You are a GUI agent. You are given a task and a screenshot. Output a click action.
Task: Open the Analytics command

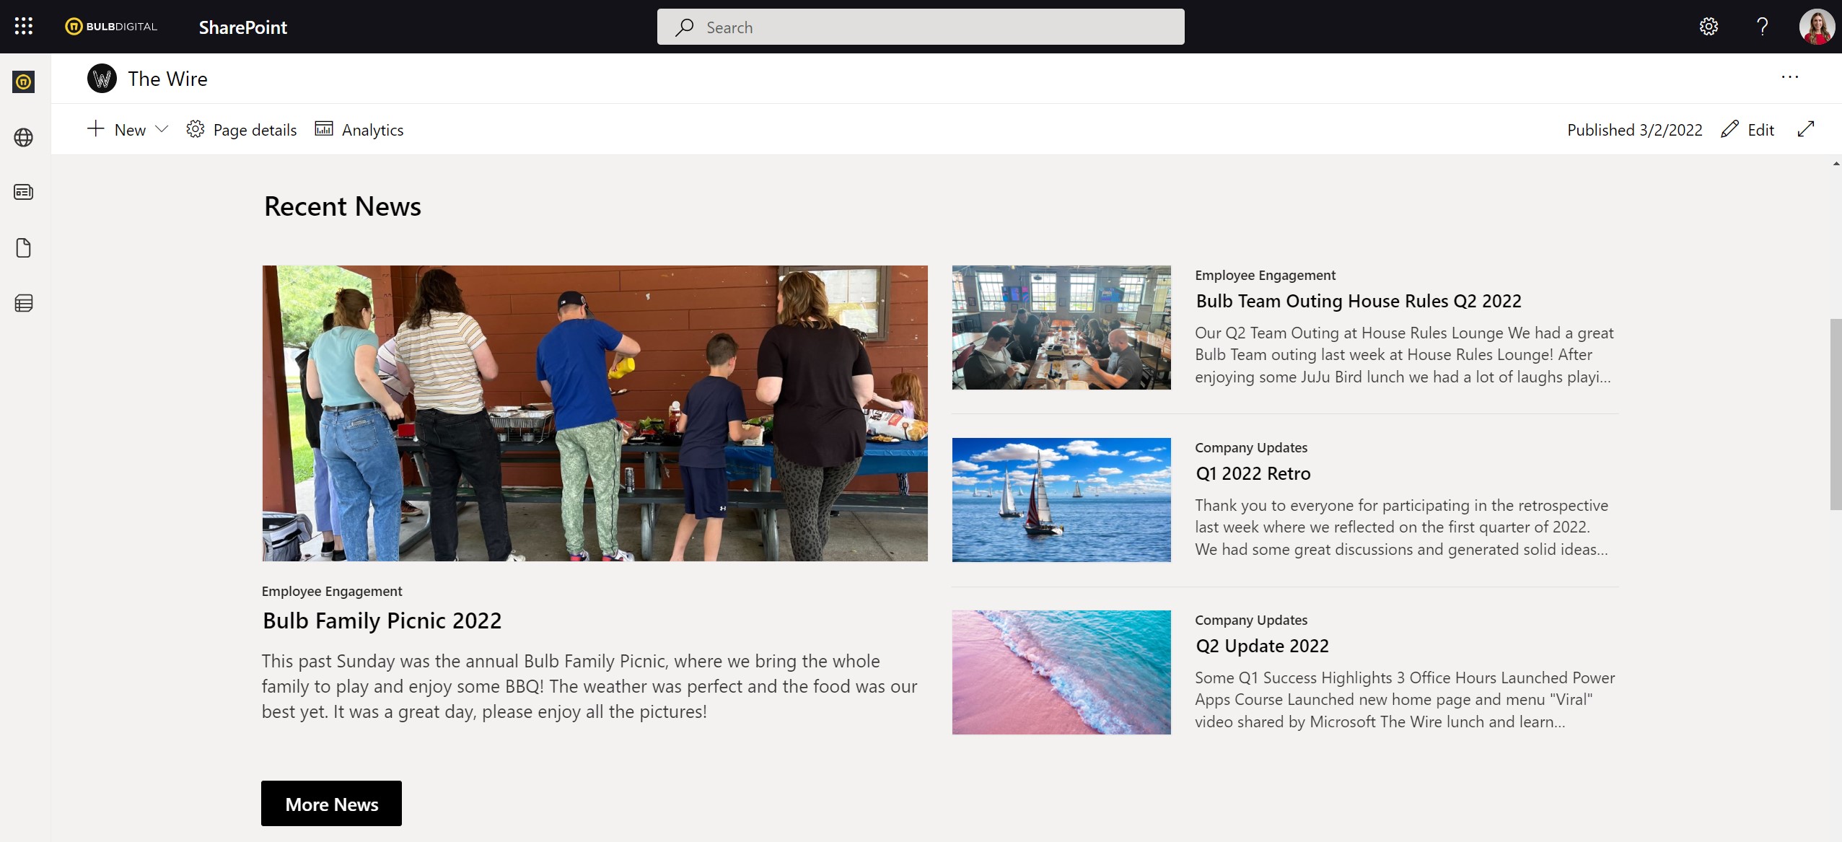359,130
